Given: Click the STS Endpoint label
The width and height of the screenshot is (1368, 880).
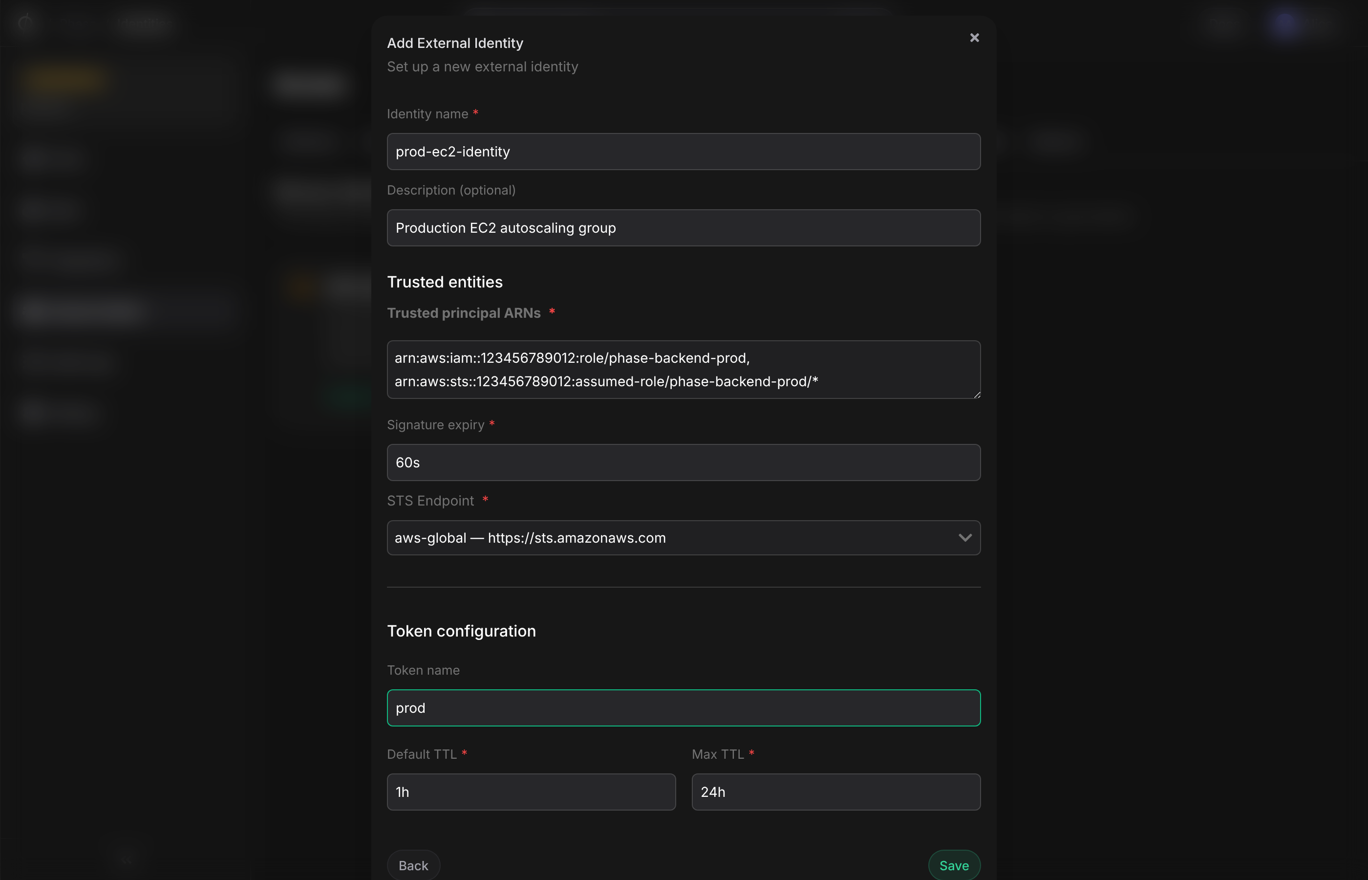Looking at the screenshot, I should coord(430,501).
